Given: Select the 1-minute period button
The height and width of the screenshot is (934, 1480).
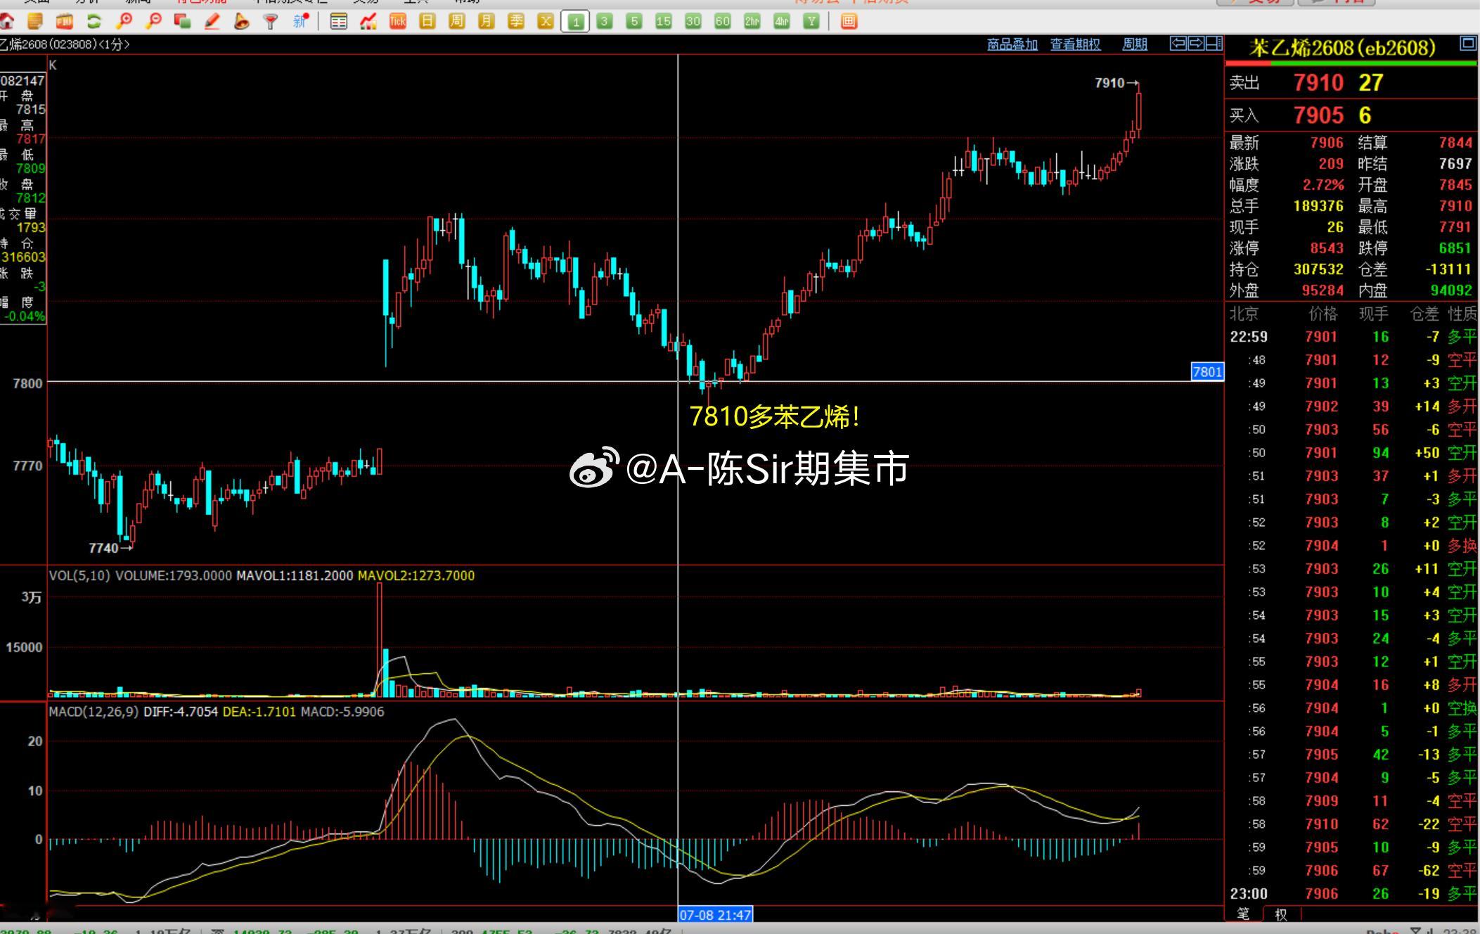Looking at the screenshot, I should point(575,22).
